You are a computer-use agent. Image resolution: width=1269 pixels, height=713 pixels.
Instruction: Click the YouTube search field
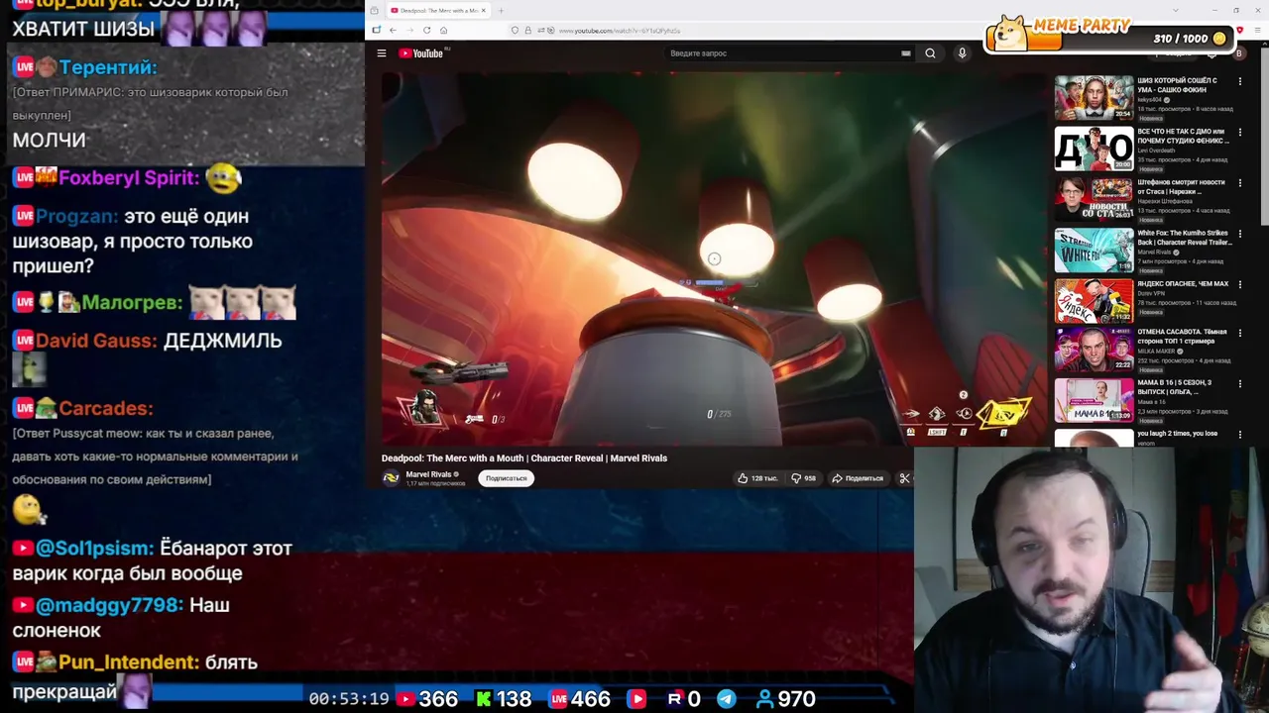[x=783, y=53]
